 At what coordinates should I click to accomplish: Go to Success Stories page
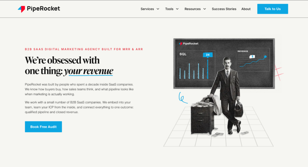coord(224,9)
